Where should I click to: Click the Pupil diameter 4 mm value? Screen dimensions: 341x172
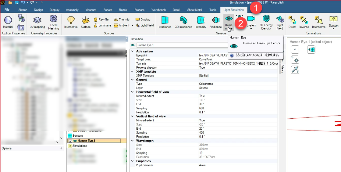202,165
